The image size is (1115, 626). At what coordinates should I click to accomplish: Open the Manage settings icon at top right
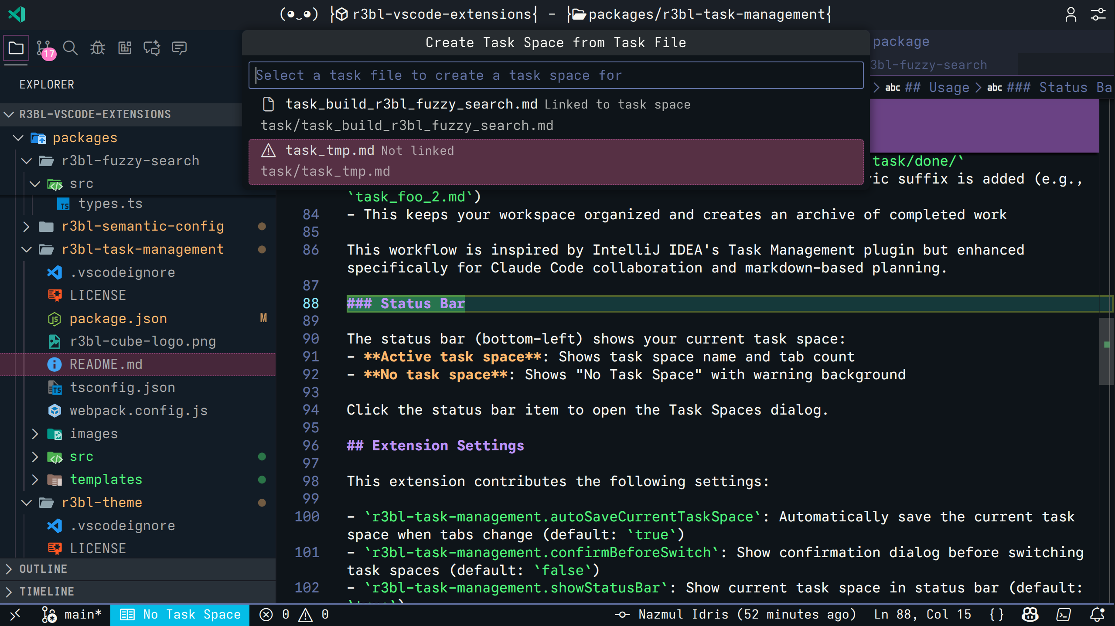tap(1099, 14)
